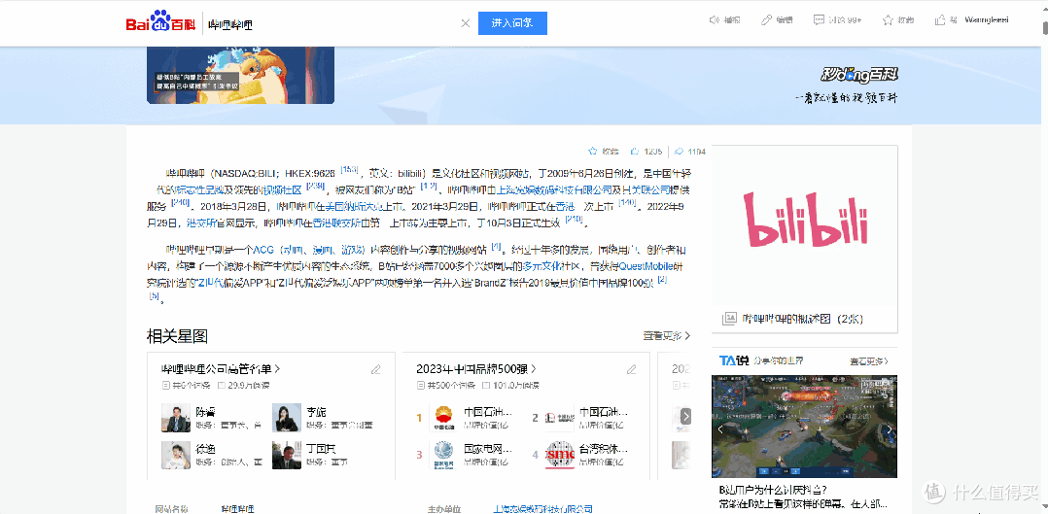Open 上海宽娱数码科技有限公司 link in info table
Viewport: 1048px width, 514px height.
point(542,509)
